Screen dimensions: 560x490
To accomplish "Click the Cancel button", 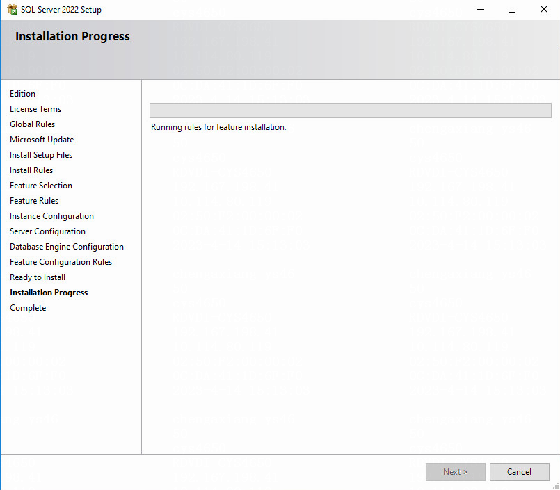I will (x=519, y=472).
